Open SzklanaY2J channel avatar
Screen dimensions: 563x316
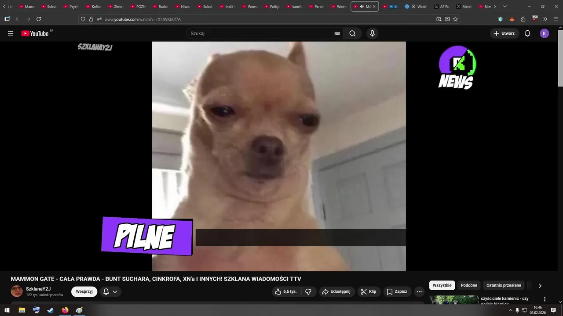[17, 291]
